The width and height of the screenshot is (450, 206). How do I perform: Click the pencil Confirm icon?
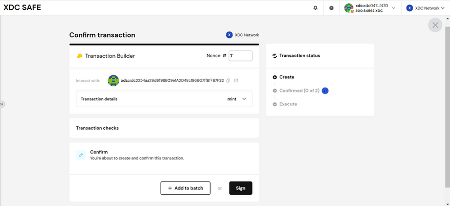click(x=81, y=155)
